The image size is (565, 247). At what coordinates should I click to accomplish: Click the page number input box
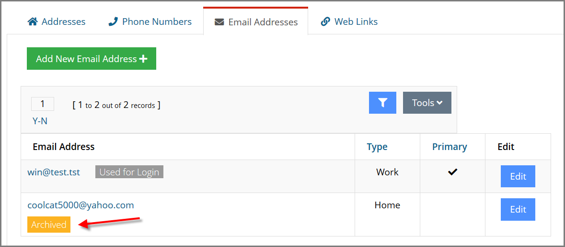[43, 104]
